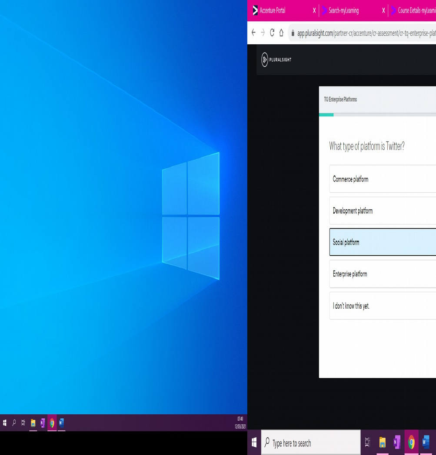Click the browser forward arrow
Screen dimensions: 436x455
click(263, 33)
